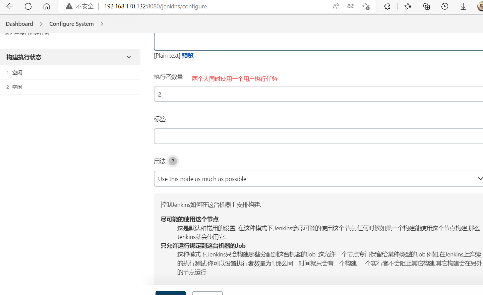
Task: Open the Use this node as much as possible dropdown
Action: [318, 179]
